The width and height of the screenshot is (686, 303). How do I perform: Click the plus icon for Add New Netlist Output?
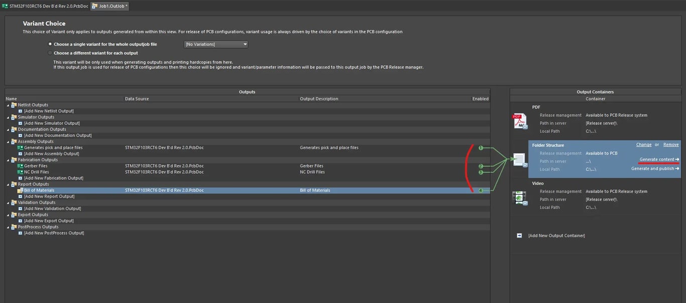(20, 111)
